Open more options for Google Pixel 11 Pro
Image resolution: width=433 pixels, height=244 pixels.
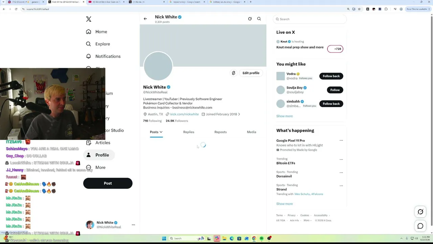coord(341,140)
